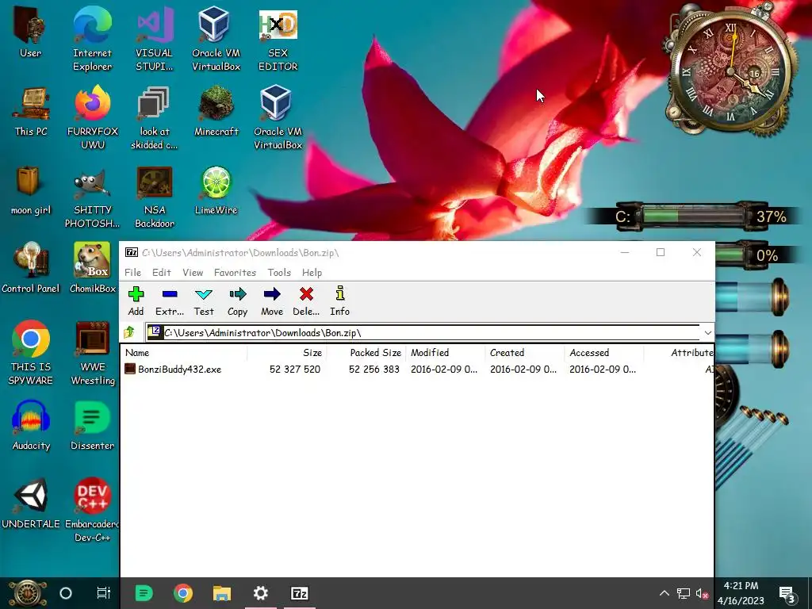Open the Help menu
Viewport: 812px width, 609px height.
[x=312, y=273]
